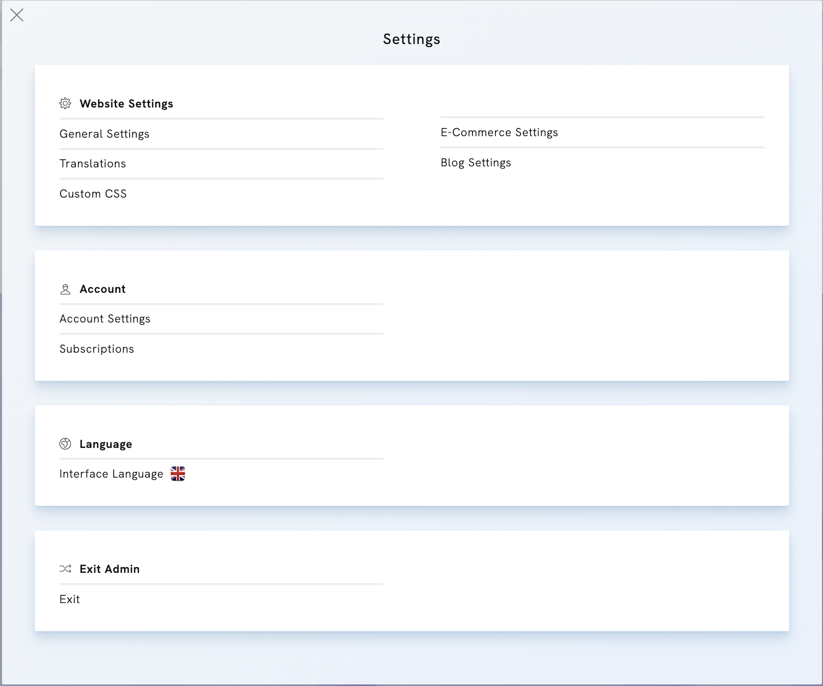Click the UK flag next to Interface Language
The height and width of the screenshot is (686, 823).
pos(178,474)
